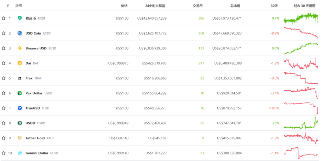Open the Tether Gold coin link

[x=35, y=138]
